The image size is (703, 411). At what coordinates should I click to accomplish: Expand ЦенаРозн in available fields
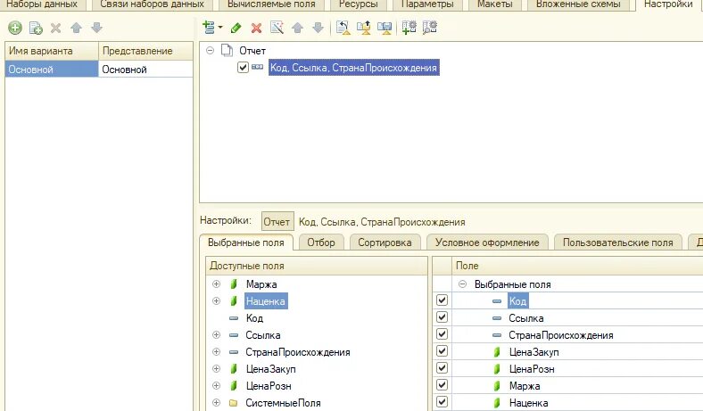(x=216, y=385)
